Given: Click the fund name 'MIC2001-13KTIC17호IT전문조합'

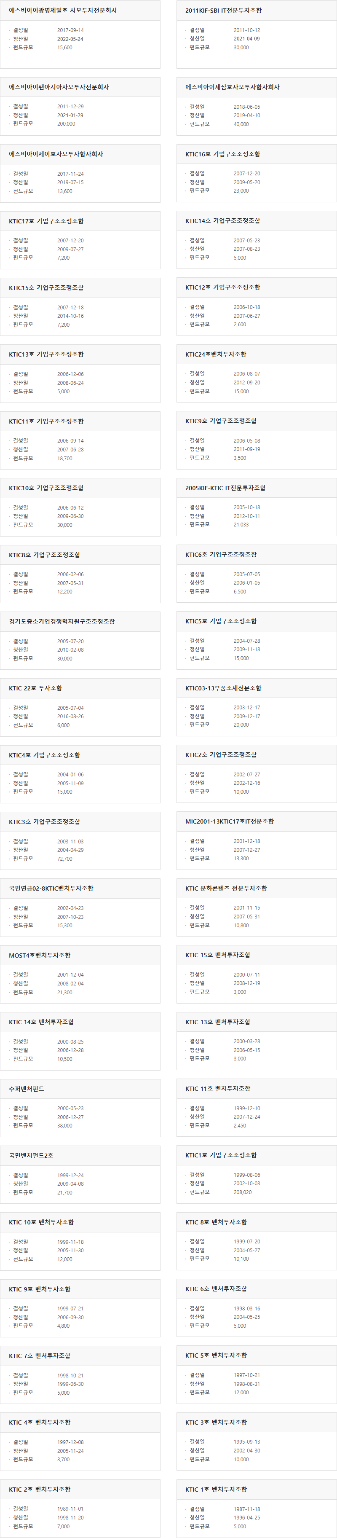Looking at the screenshot, I should pos(230,821).
